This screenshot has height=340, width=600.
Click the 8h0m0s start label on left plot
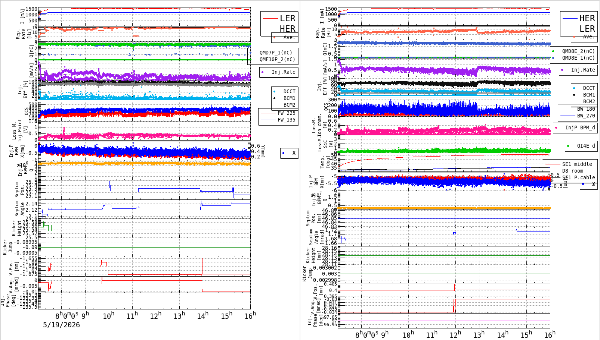coord(67,316)
